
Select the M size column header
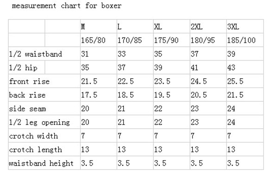[83, 27]
